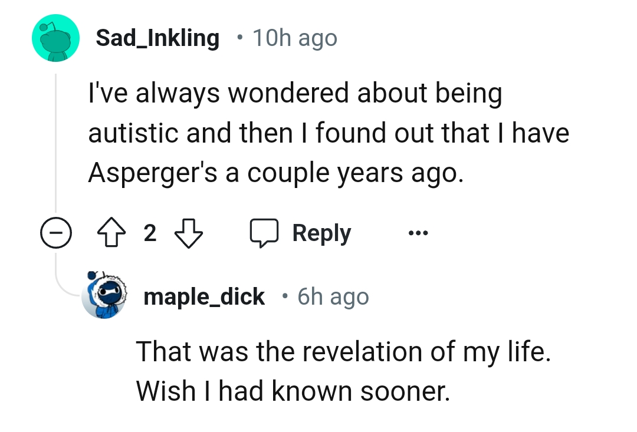This screenshot has width=637, height=432.
Task: Select the upward arrow beside the vote count
Action: [x=111, y=232]
